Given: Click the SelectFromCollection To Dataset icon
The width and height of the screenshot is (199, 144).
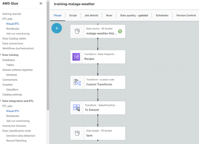Looking at the screenshot, I should [76, 108].
